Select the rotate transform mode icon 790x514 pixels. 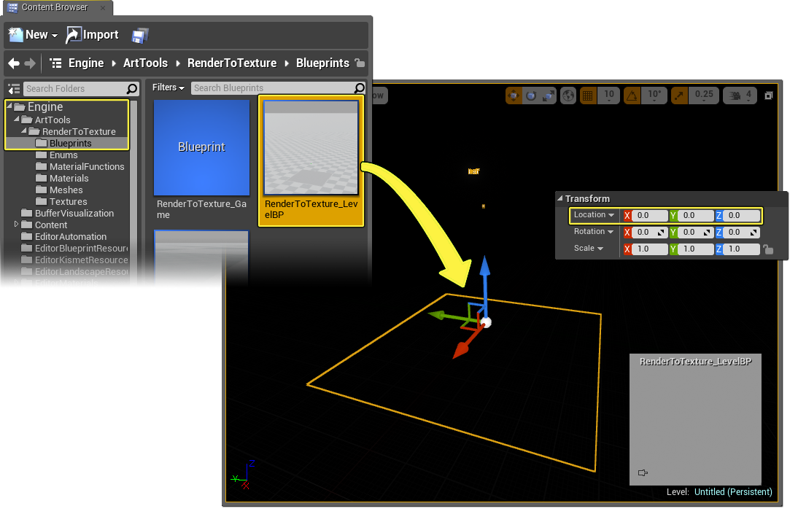(x=531, y=96)
